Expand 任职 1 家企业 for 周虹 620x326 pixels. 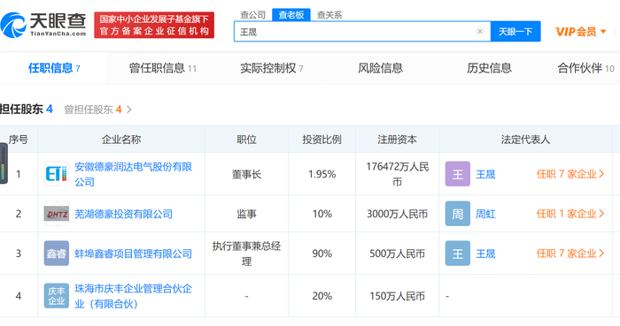(x=570, y=214)
